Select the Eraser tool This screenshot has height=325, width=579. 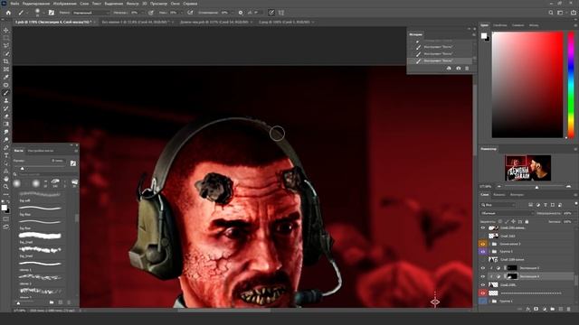click(x=6, y=116)
